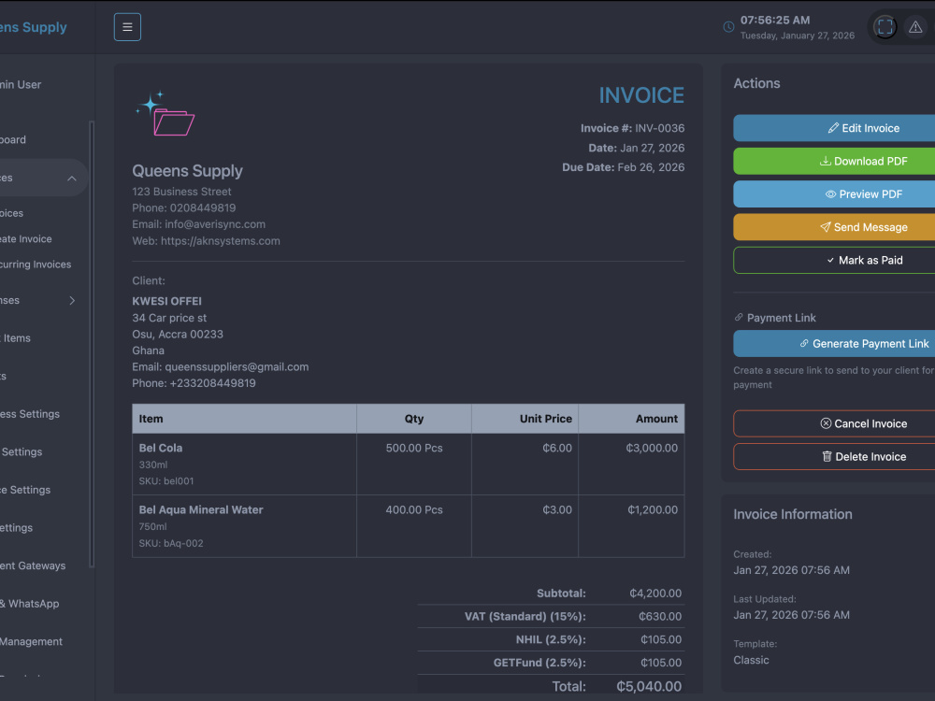935x701 pixels.
Task: Open the warning triangle alerts icon
Action: tap(915, 27)
